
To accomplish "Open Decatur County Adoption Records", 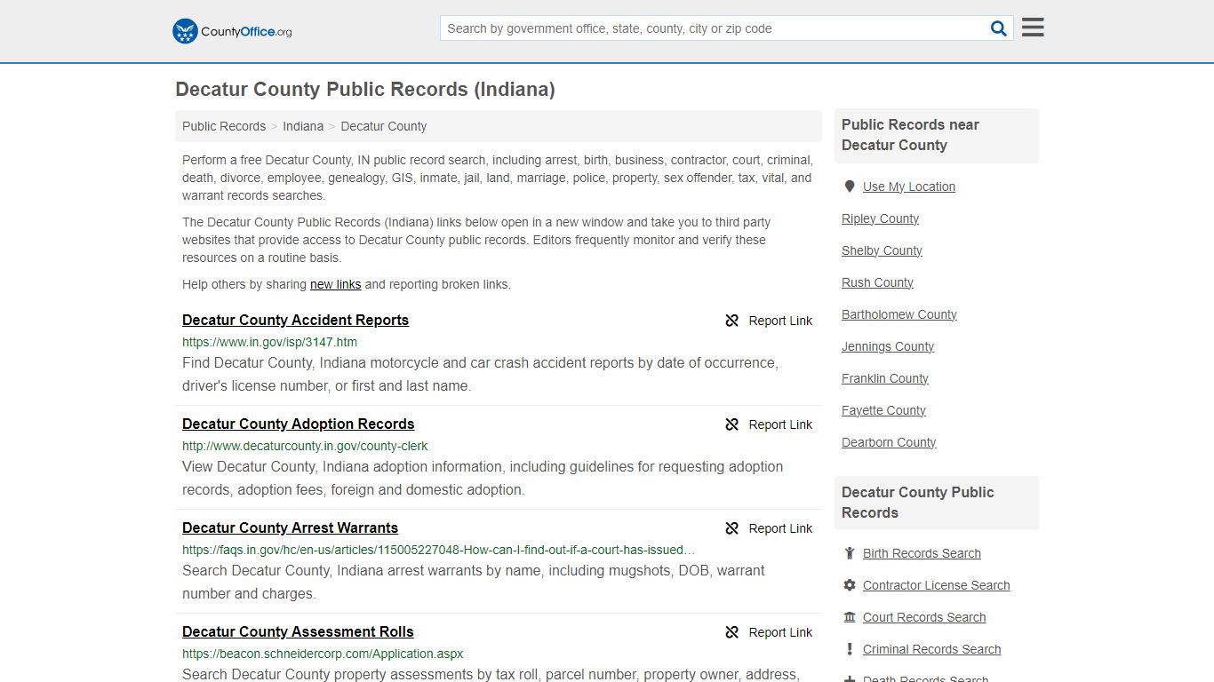I will tap(298, 424).
